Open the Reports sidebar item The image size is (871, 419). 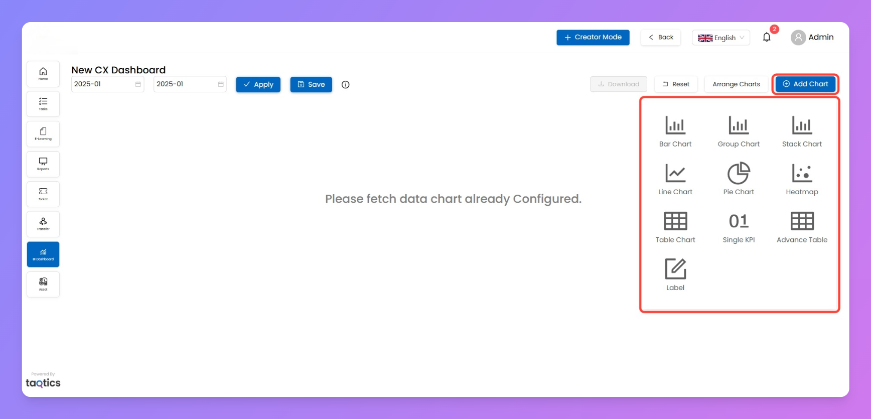(43, 164)
